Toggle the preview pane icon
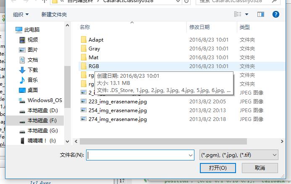The height and width of the screenshot is (184, 291). 261,14
